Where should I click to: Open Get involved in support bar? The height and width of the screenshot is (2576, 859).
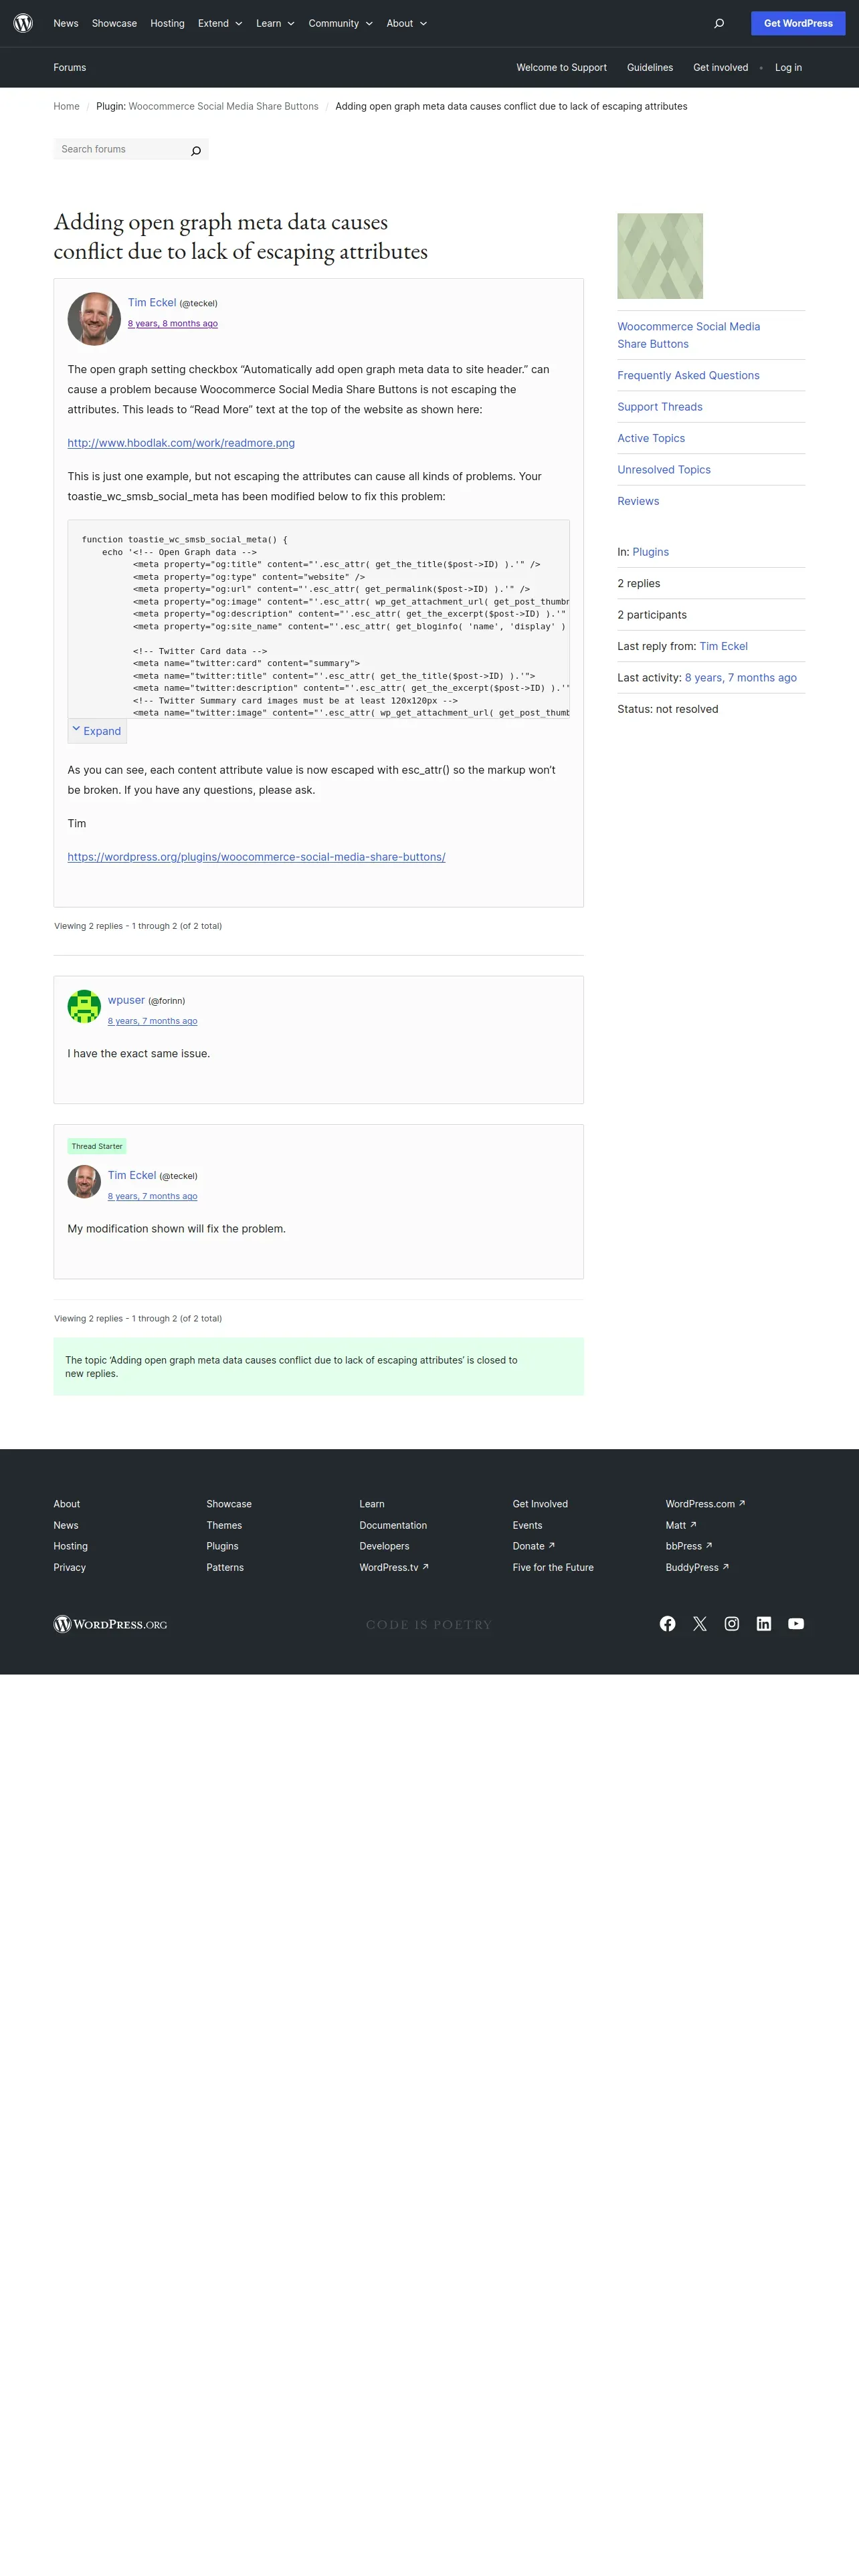pyautogui.click(x=720, y=68)
